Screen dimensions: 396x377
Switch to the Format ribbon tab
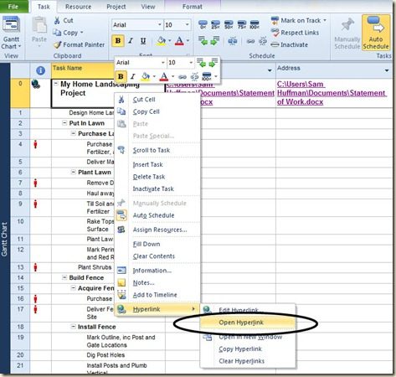(193, 7)
